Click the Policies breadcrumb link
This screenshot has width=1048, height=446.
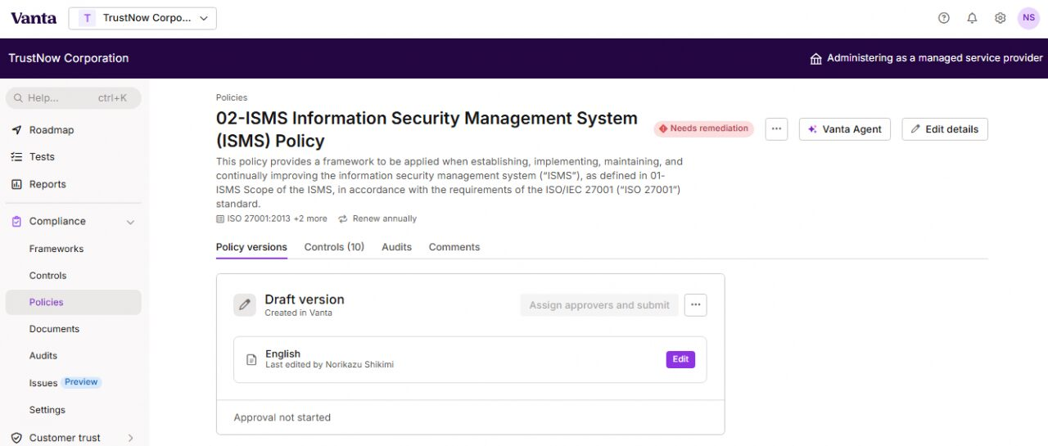point(232,97)
